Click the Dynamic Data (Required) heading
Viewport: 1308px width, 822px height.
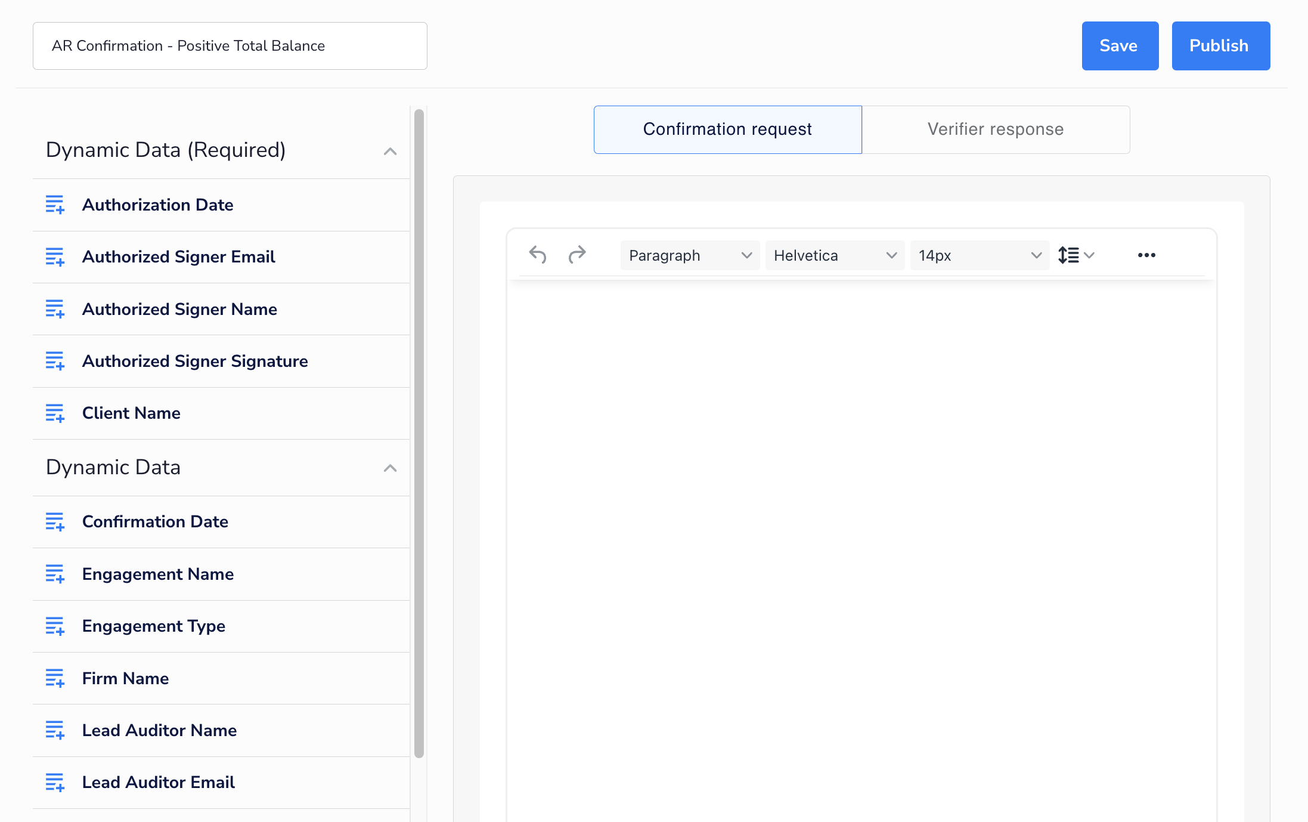166,150
